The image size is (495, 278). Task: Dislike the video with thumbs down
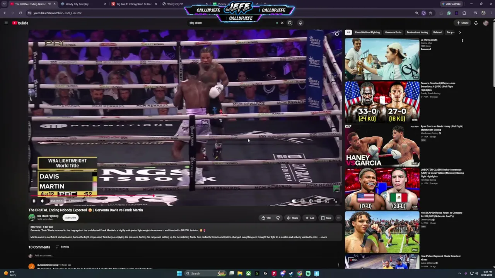(278, 218)
